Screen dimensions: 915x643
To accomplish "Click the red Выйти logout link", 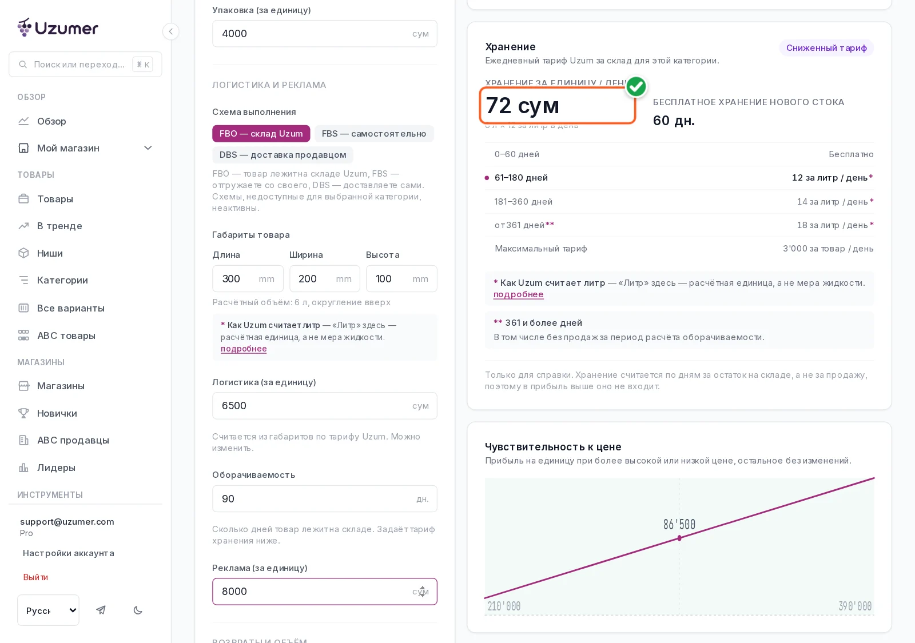I will click(35, 577).
